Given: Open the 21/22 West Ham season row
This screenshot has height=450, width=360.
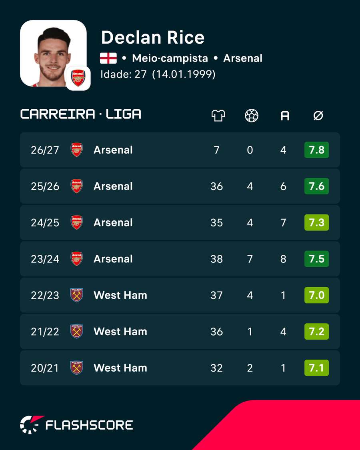Looking at the screenshot, I should click(180, 332).
